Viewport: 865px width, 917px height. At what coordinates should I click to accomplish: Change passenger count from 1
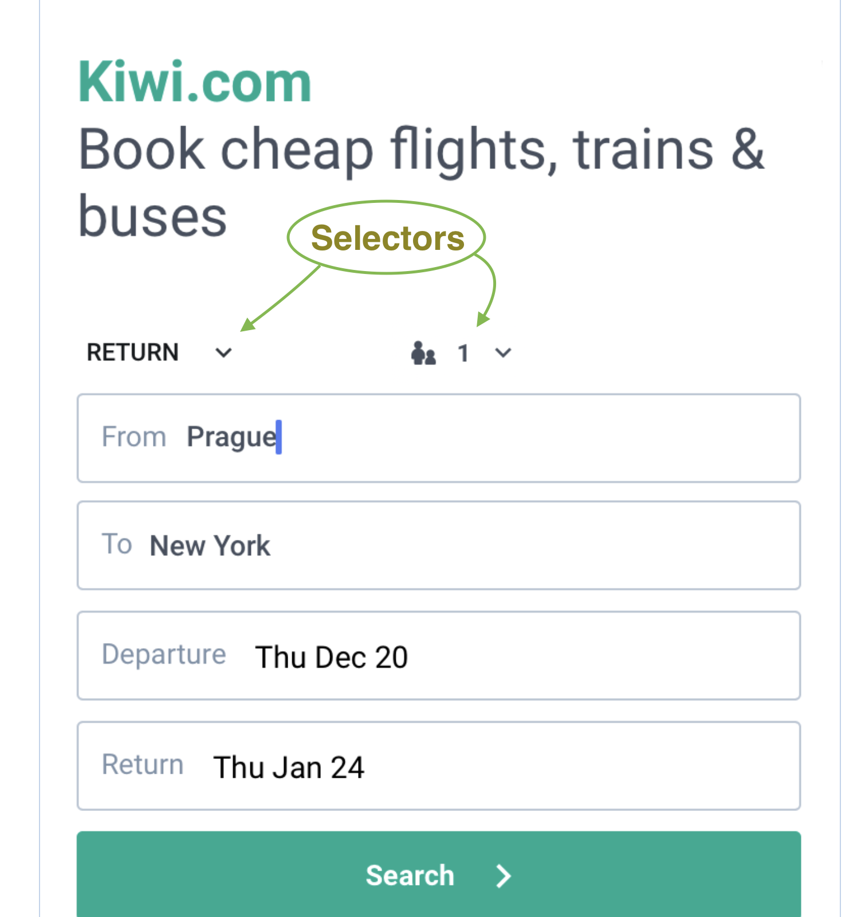pos(463,353)
